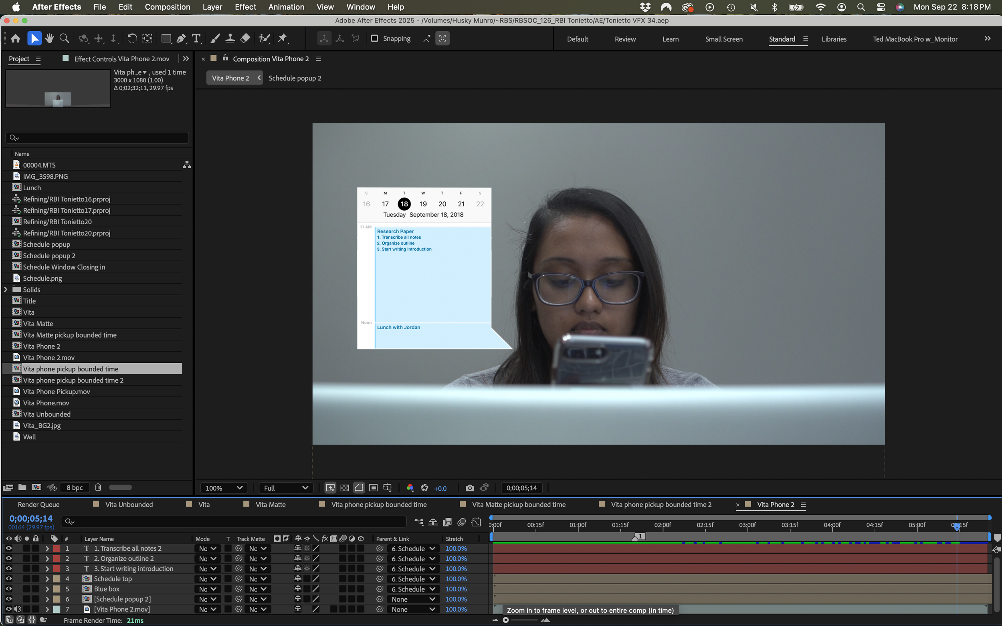This screenshot has height=626, width=1002.
Task: Open parent dropdown for Blue box layer
Action: (412, 589)
